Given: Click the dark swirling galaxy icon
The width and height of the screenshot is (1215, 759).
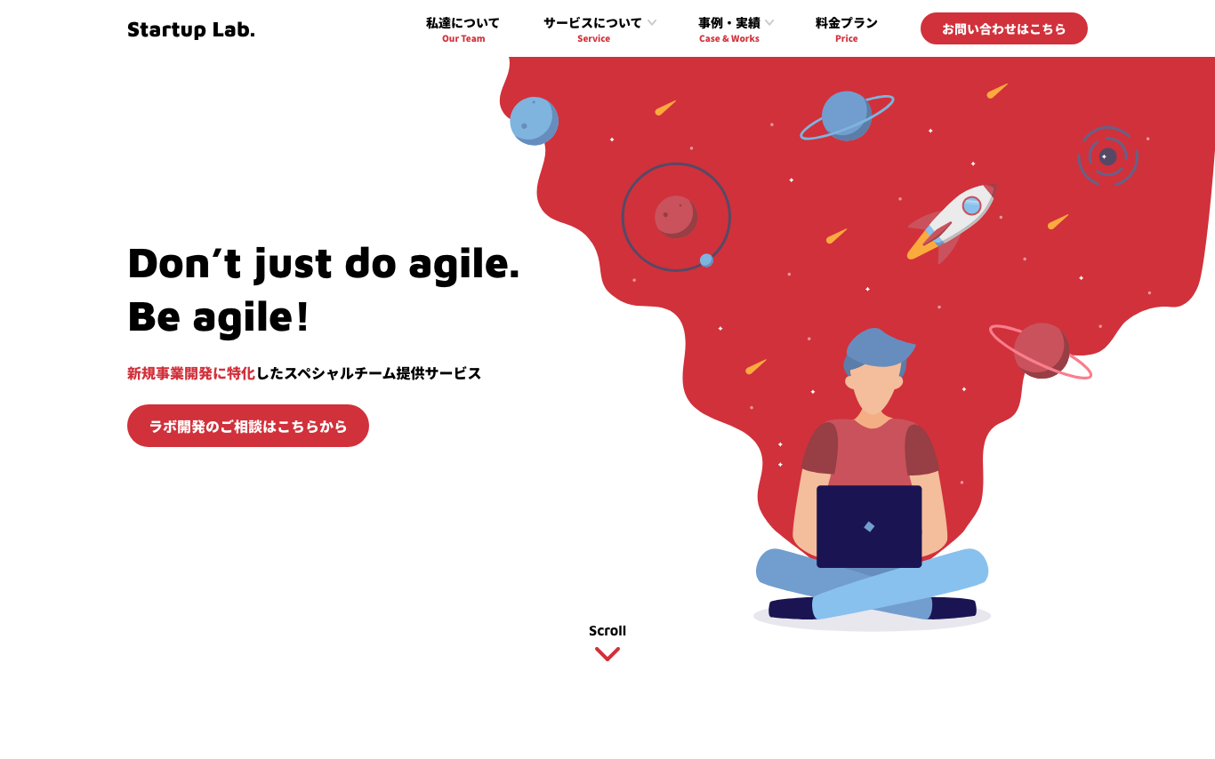Looking at the screenshot, I should click(1107, 156).
